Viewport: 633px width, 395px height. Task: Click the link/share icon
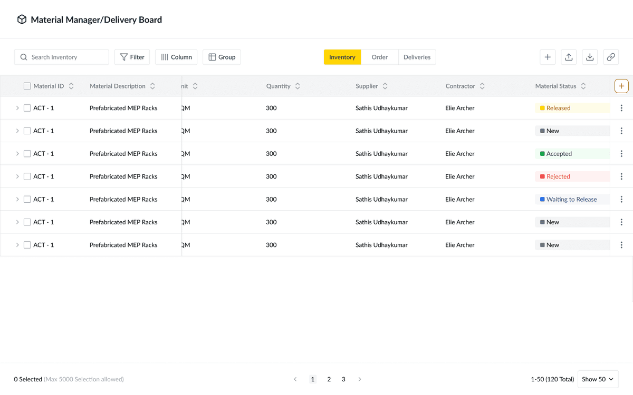pyautogui.click(x=610, y=57)
